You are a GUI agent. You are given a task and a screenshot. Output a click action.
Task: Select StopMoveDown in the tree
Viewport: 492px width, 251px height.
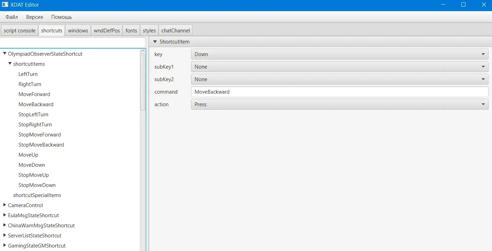click(37, 185)
